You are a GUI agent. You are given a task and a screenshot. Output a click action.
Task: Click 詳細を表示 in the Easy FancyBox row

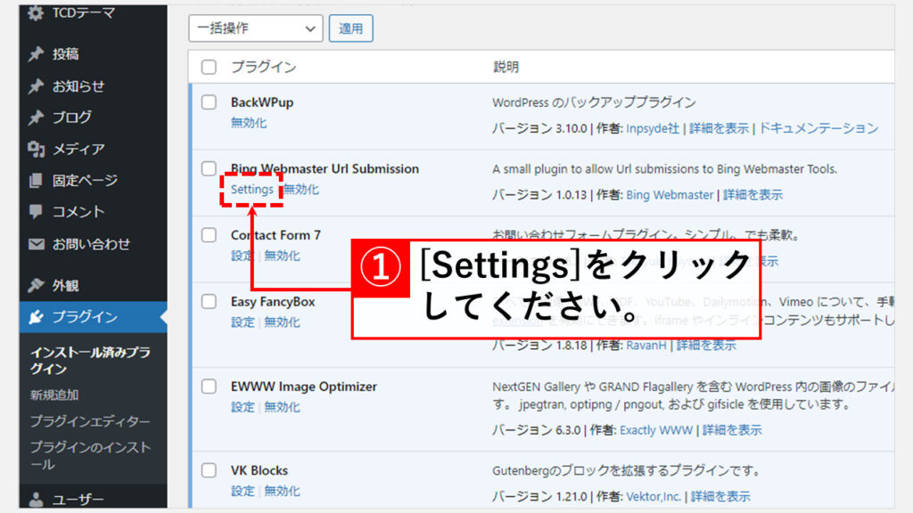[x=706, y=345]
